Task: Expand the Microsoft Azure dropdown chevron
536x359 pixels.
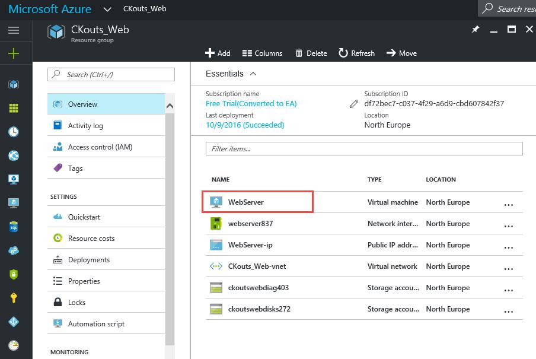Action: point(107,9)
